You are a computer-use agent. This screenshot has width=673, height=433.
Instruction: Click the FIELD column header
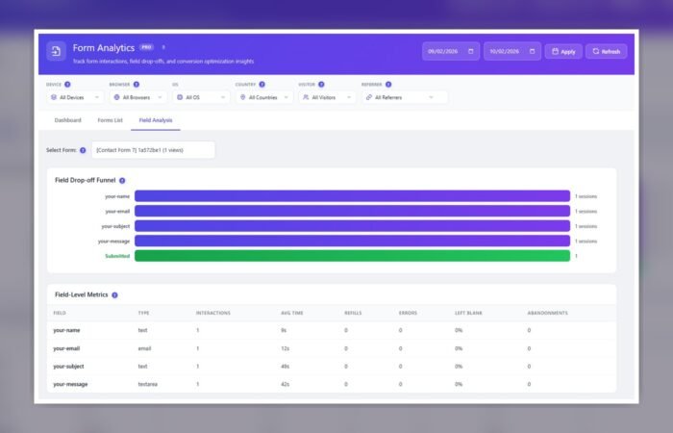(60, 313)
